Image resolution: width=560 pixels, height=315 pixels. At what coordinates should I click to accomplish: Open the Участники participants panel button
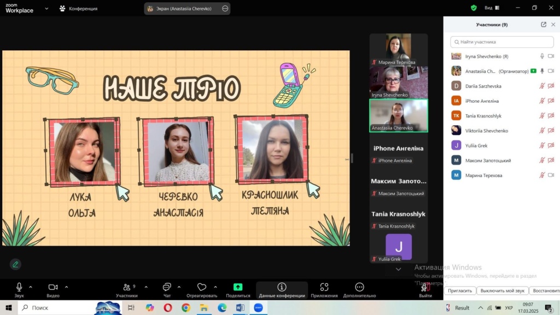coord(127,290)
